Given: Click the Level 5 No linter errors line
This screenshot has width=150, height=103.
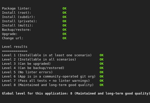Looking at the screenshot, I should 27,72.
